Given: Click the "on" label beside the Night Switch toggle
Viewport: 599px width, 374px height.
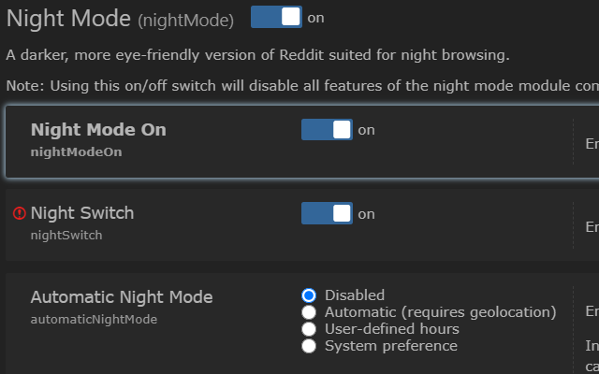Looking at the screenshot, I should [x=366, y=214].
